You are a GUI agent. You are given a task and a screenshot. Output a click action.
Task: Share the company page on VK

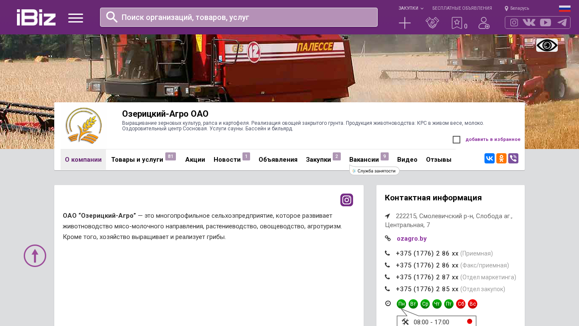(x=490, y=158)
